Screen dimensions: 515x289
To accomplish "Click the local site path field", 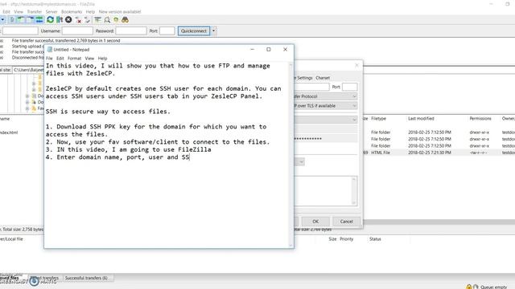I will point(28,70).
